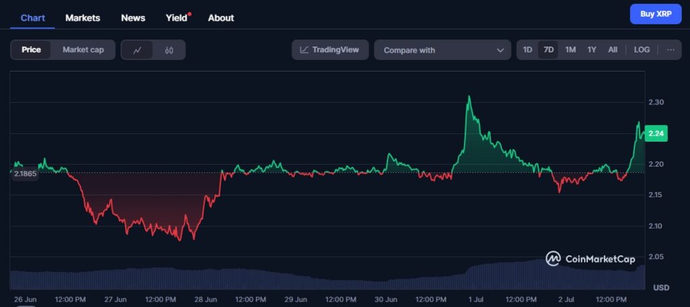Click the CoinMarketCap logo watermark
The height and width of the screenshot is (307, 690).
click(590, 259)
